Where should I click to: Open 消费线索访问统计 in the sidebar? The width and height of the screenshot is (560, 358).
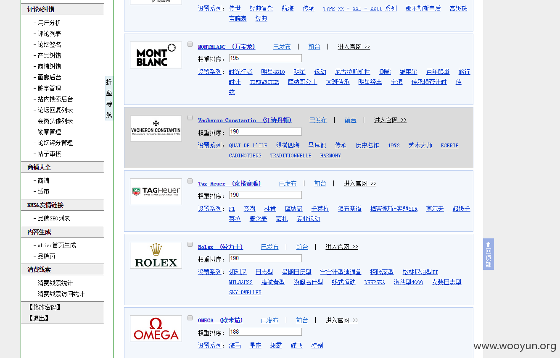(x=61, y=294)
